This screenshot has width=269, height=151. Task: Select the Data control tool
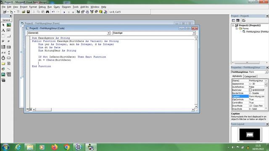(9, 74)
